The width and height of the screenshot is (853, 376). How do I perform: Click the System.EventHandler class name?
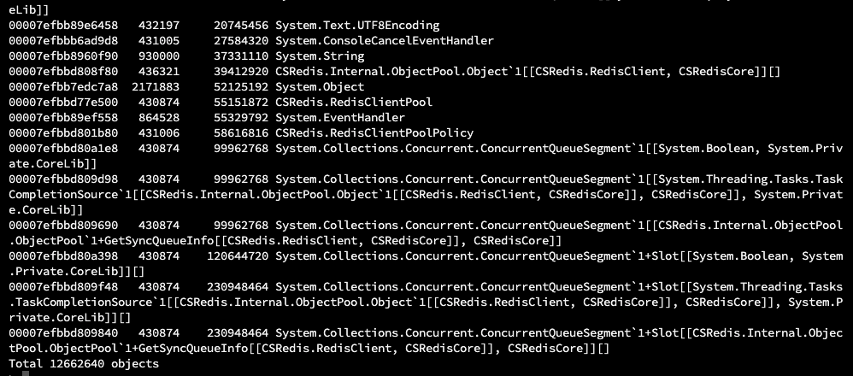tap(340, 118)
